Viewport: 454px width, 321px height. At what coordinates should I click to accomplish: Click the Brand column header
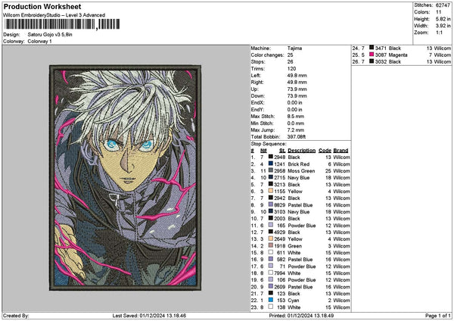tap(340, 151)
